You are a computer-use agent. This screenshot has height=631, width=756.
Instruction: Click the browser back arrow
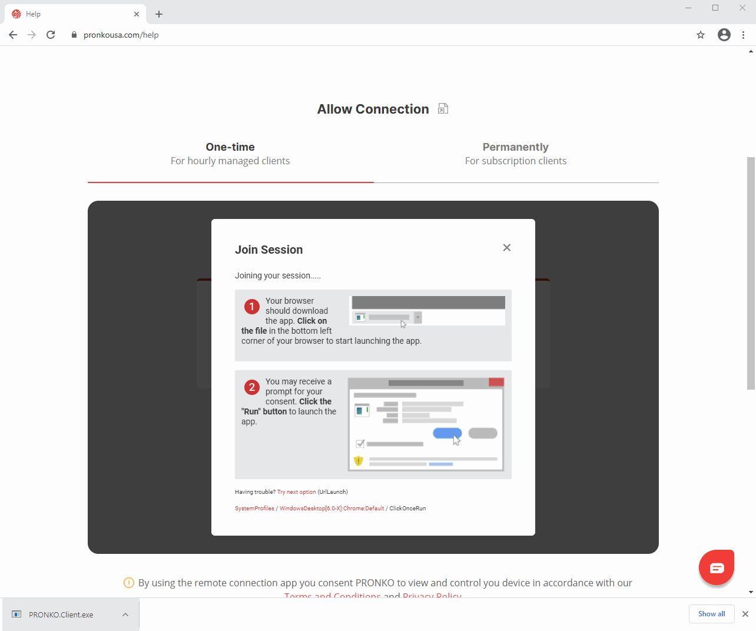pos(13,35)
